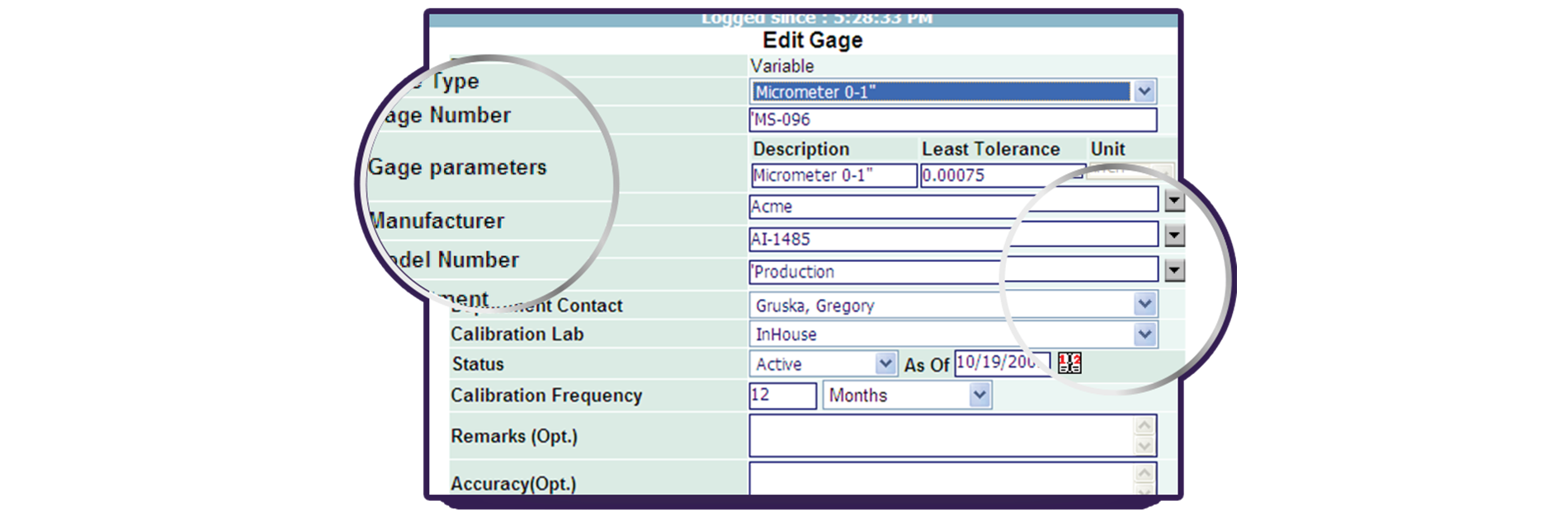
Task: Click the arrow button beside the Production field
Action: pyautogui.click(x=1174, y=270)
